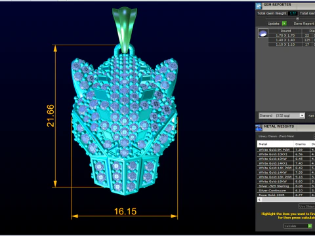Click the Gem Reporter panel icon
315x236 pixels.
259,6
